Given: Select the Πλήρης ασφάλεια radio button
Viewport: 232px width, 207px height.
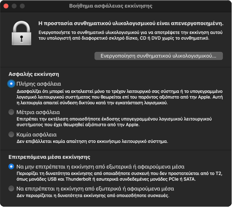Looking at the screenshot, I should coord(11,84).
